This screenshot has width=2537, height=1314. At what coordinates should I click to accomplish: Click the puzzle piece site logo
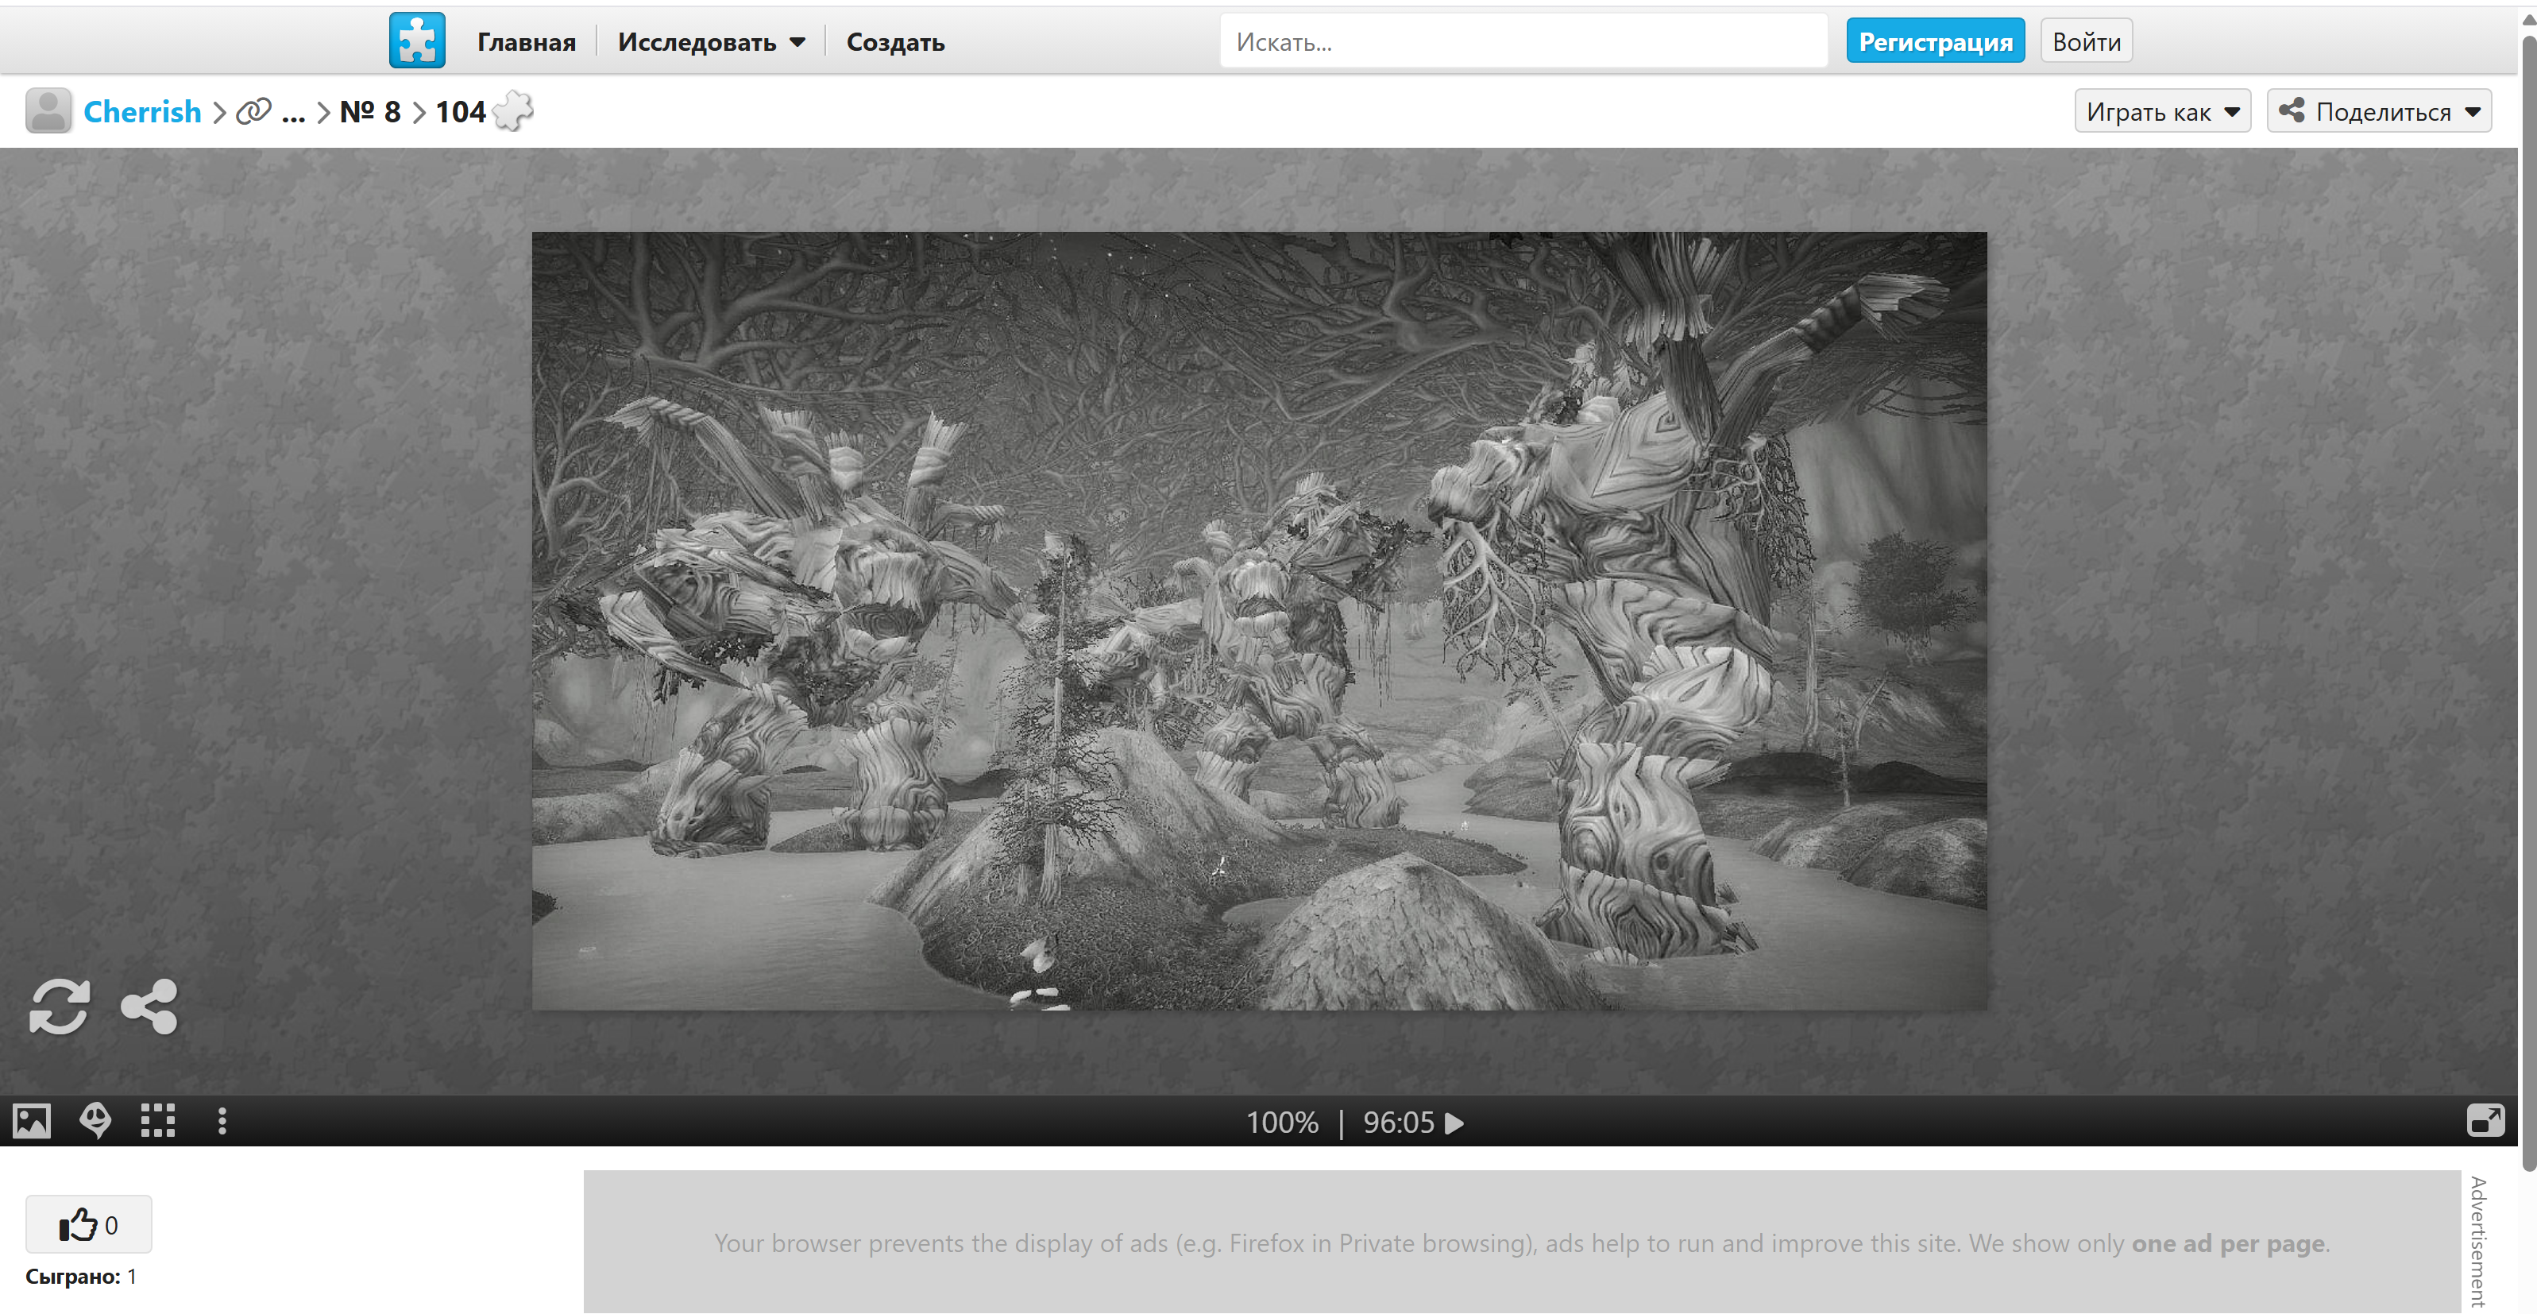coord(416,41)
